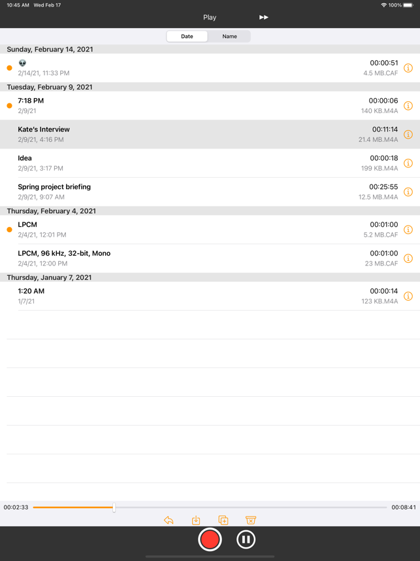This screenshot has width=420, height=561.
Task: Tap the share arrow icon
Action: pos(169,520)
